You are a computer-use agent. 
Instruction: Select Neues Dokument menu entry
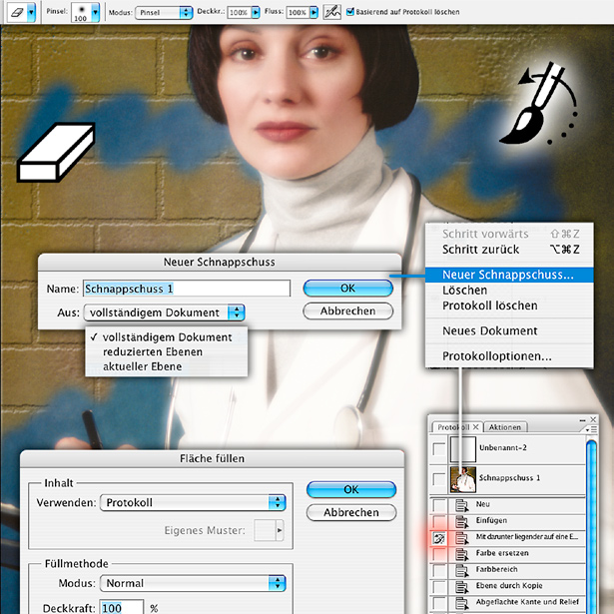click(x=509, y=330)
